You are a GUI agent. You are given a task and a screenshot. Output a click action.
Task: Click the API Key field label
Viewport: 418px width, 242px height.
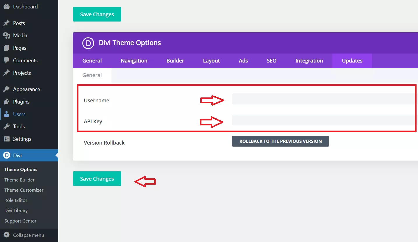click(x=93, y=122)
